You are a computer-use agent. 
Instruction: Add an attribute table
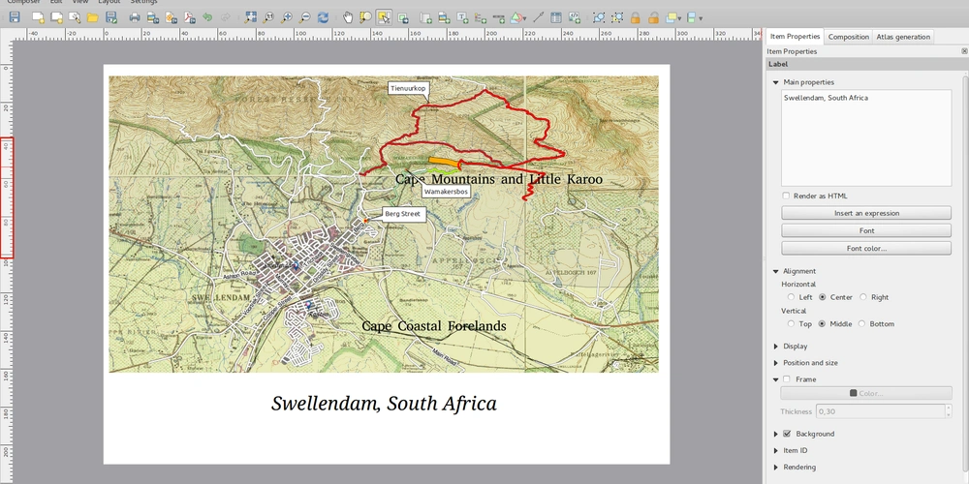556,17
